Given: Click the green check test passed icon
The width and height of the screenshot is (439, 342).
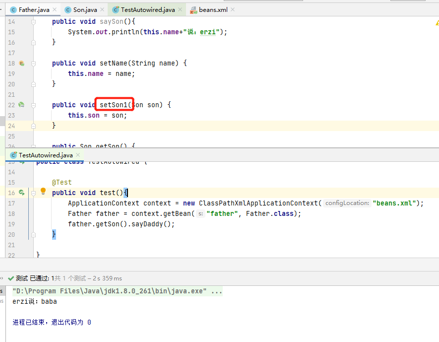Looking at the screenshot, I should [10, 278].
